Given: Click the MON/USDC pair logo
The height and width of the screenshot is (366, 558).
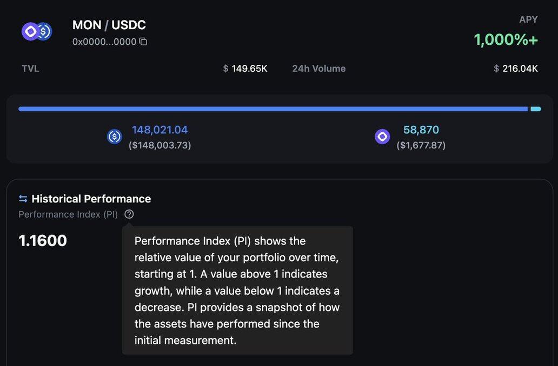Looking at the screenshot, I should tap(36, 31).
